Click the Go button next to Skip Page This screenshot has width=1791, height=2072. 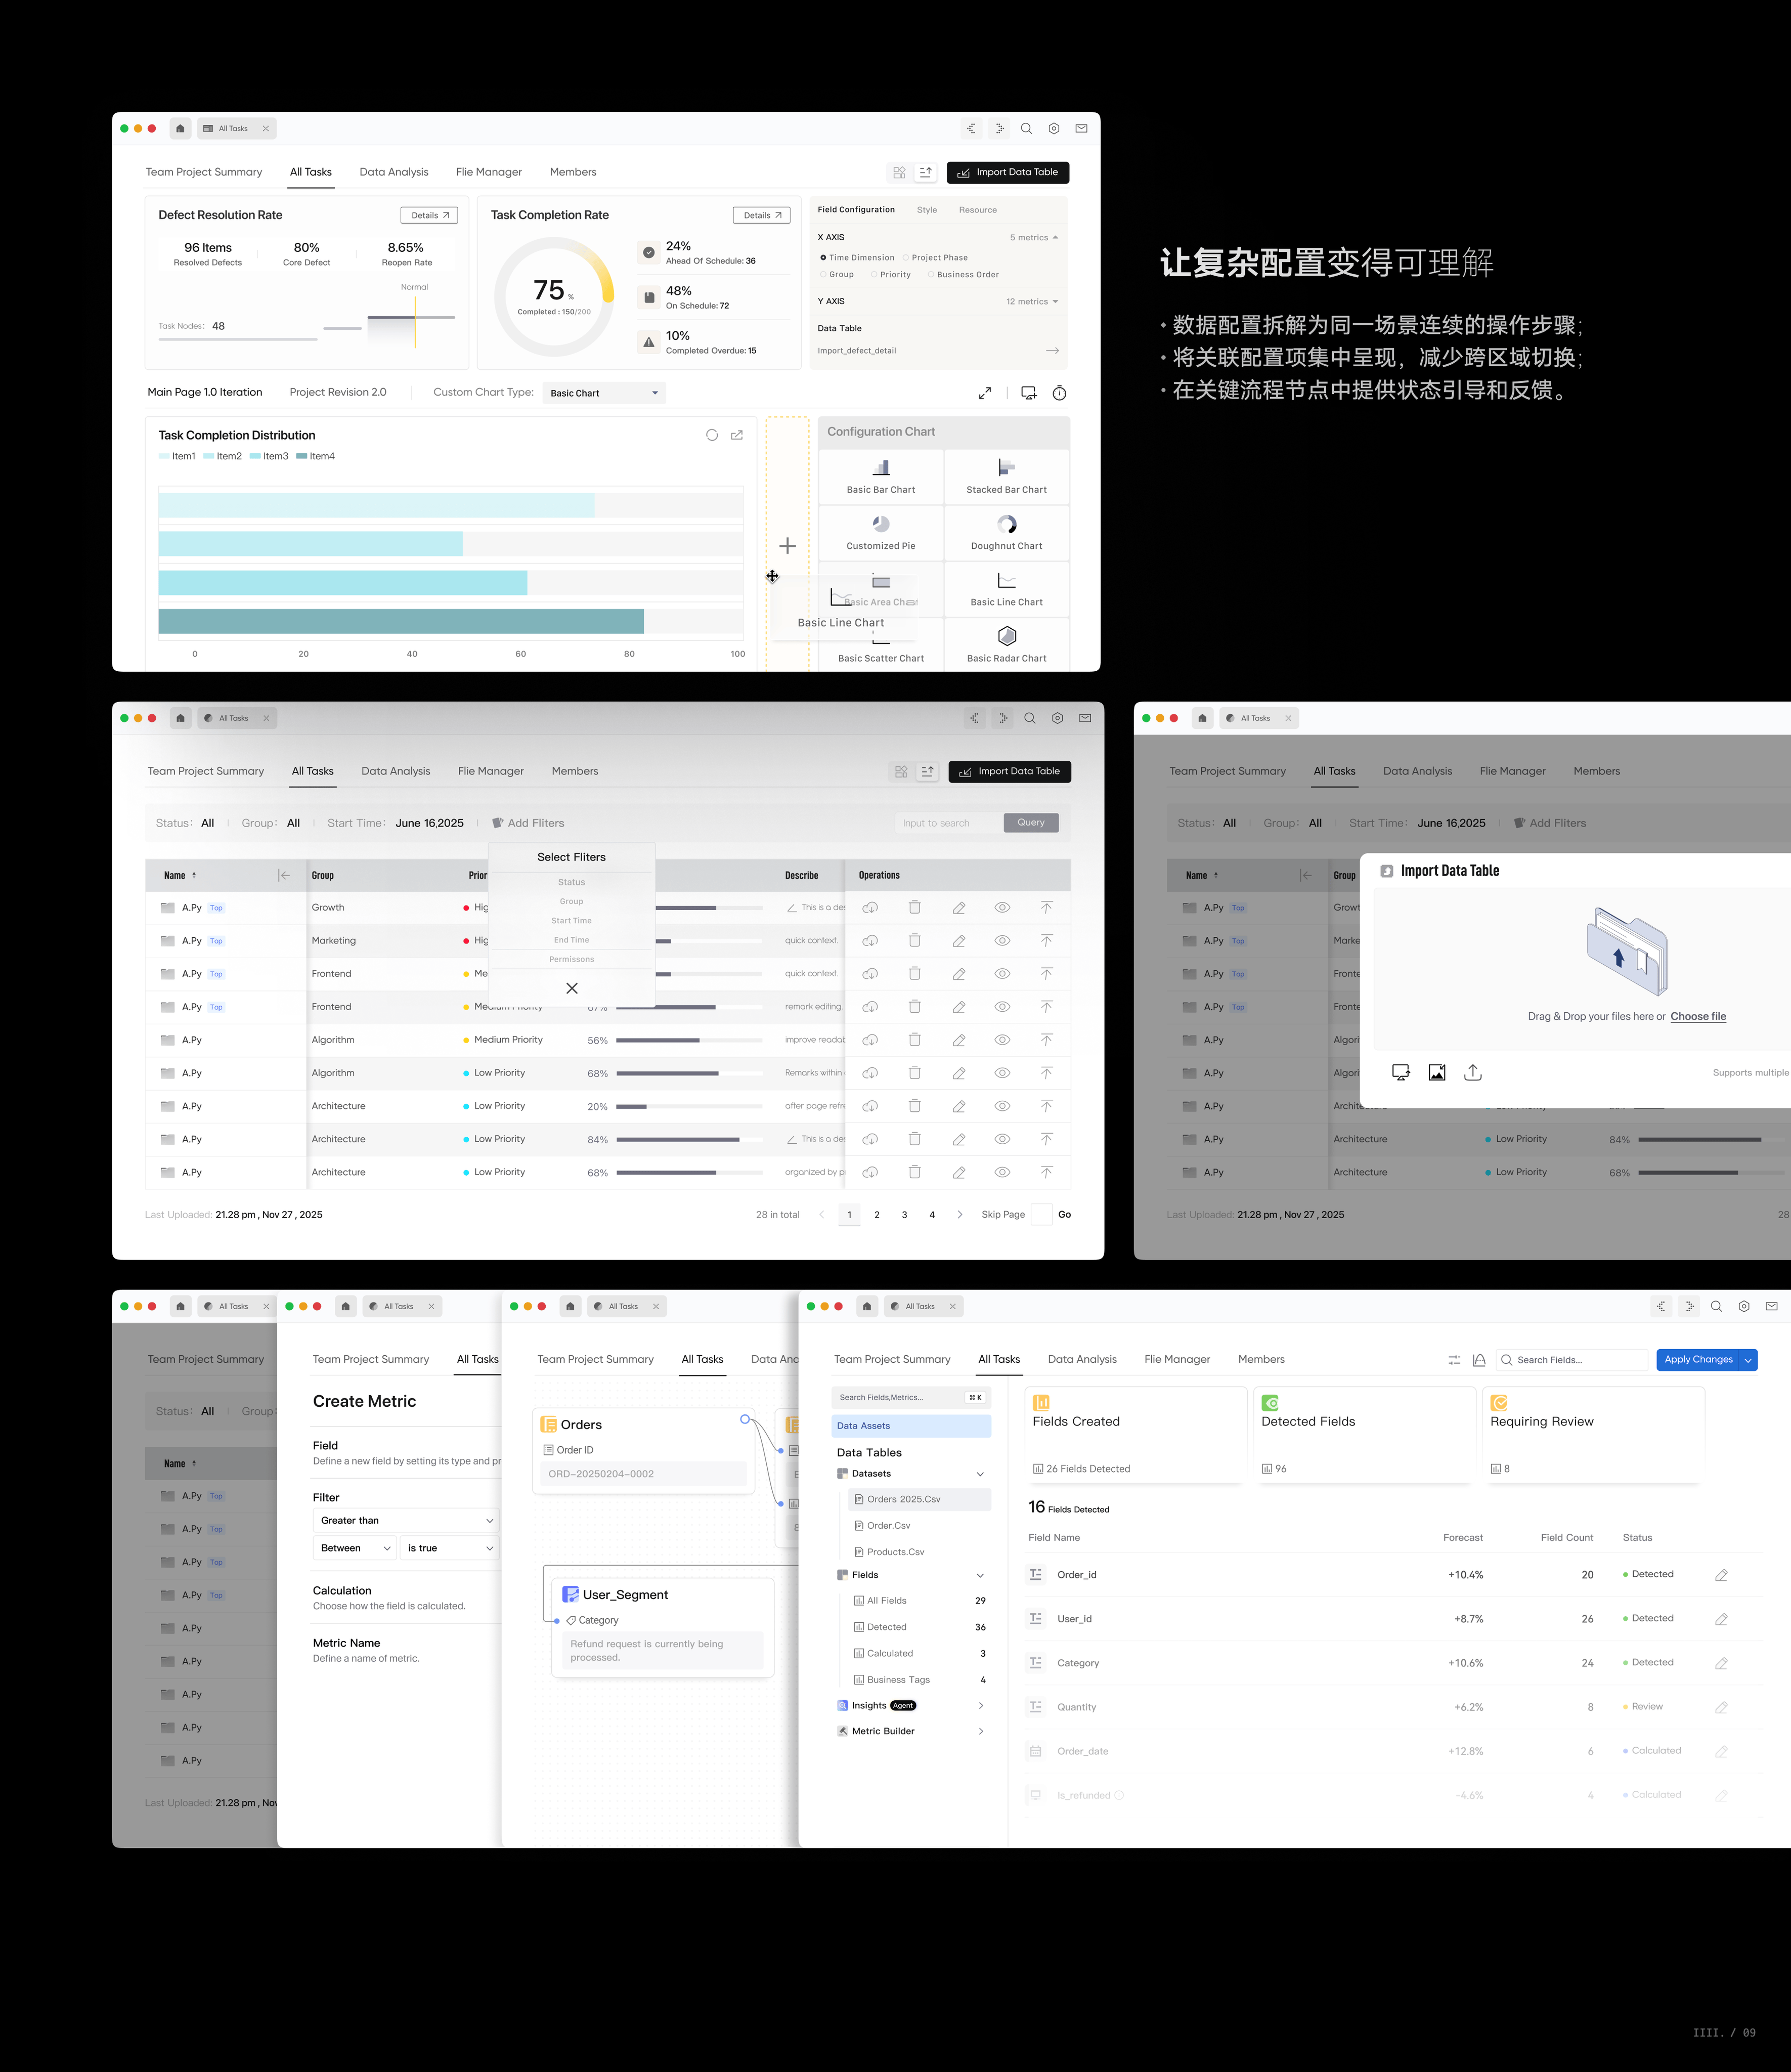1065,1215
